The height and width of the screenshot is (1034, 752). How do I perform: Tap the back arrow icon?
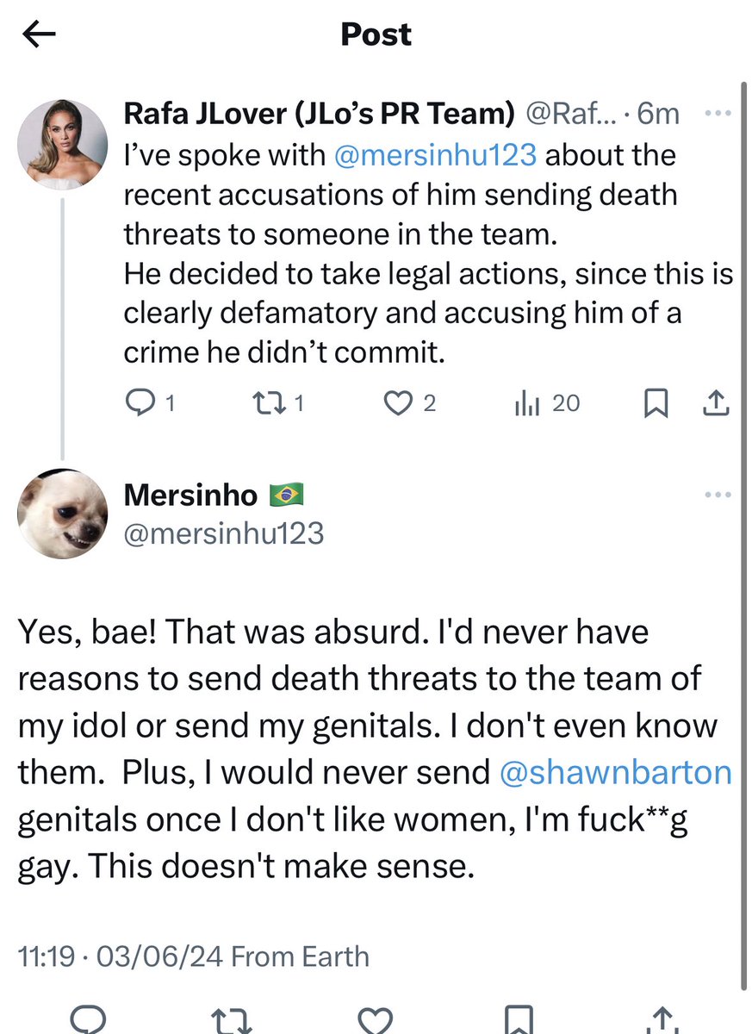point(39,34)
